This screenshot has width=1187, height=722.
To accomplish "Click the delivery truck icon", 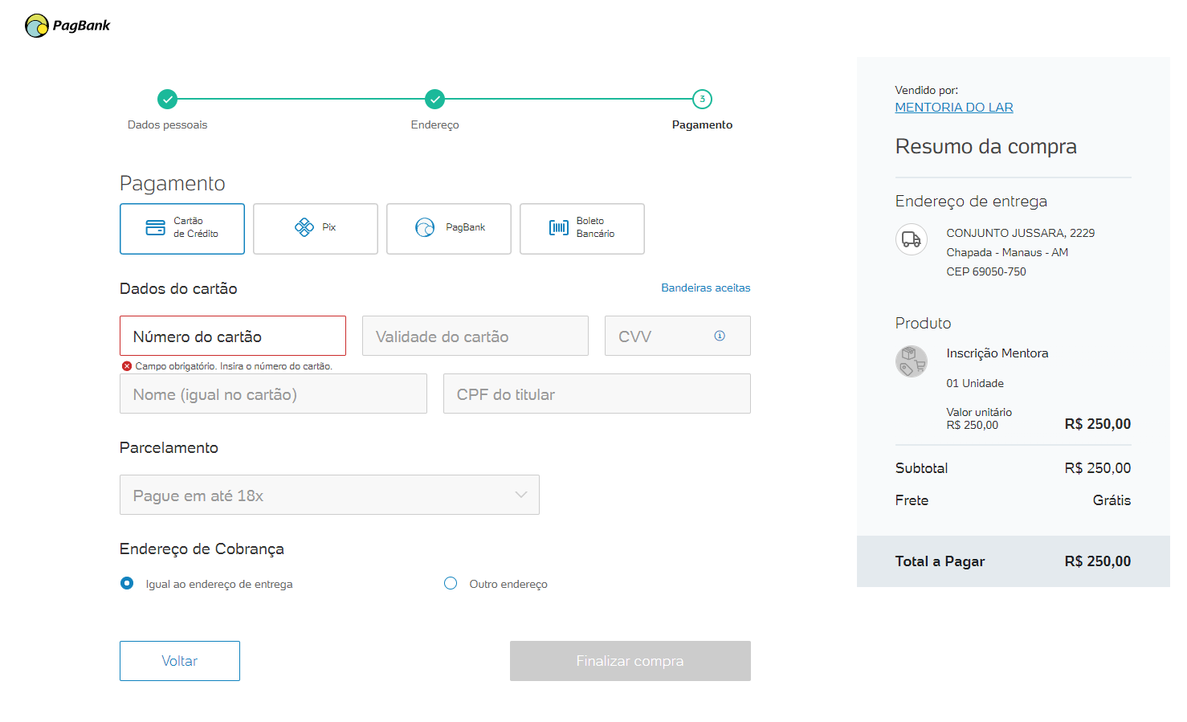I will click(x=912, y=239).
